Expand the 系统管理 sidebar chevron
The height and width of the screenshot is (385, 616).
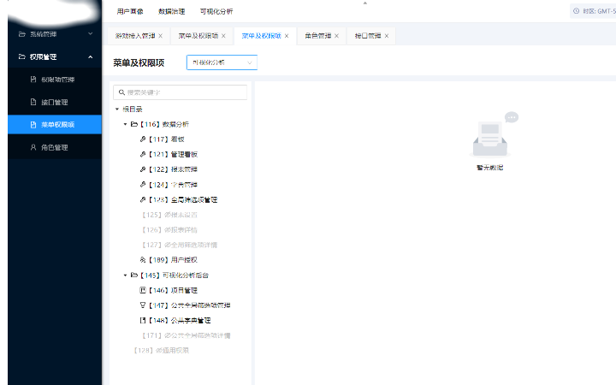tap(91, 33)
